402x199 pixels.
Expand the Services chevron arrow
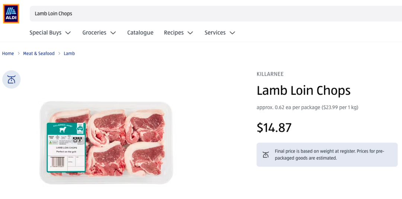(232, 33)
